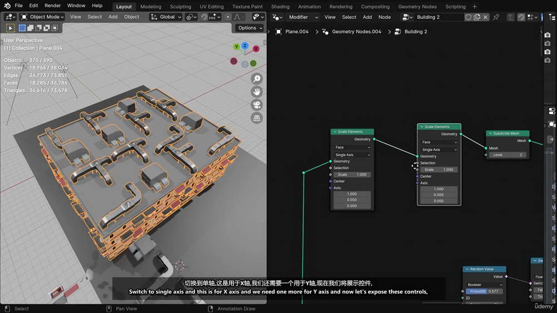Select the tweak selection tool icon
557x313 pixels.
[x=10, y=28]
